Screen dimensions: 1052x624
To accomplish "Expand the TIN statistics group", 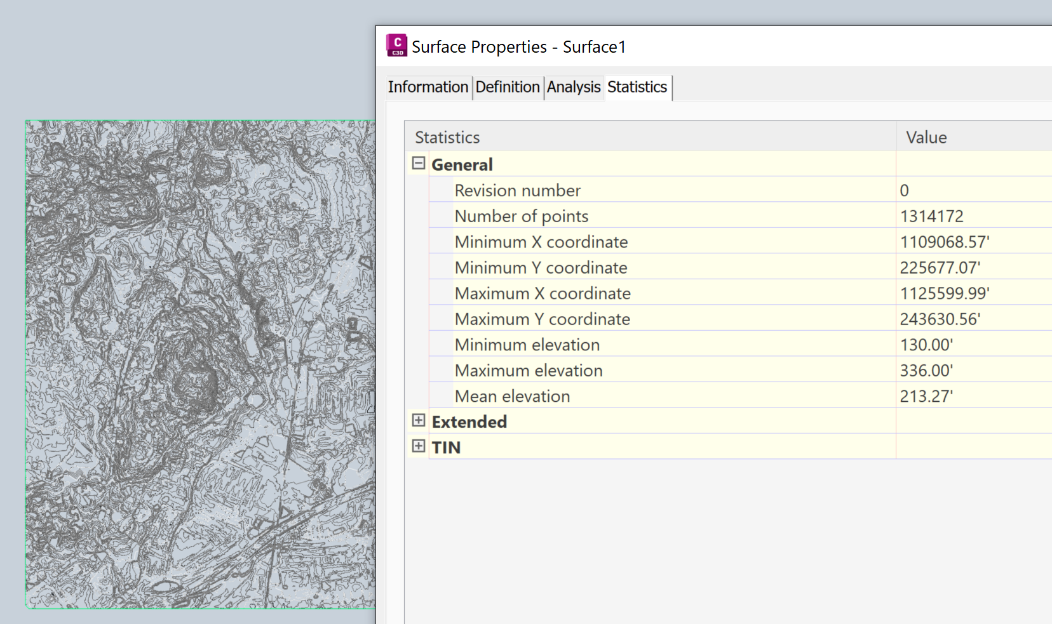I will (x=417, y=447).
